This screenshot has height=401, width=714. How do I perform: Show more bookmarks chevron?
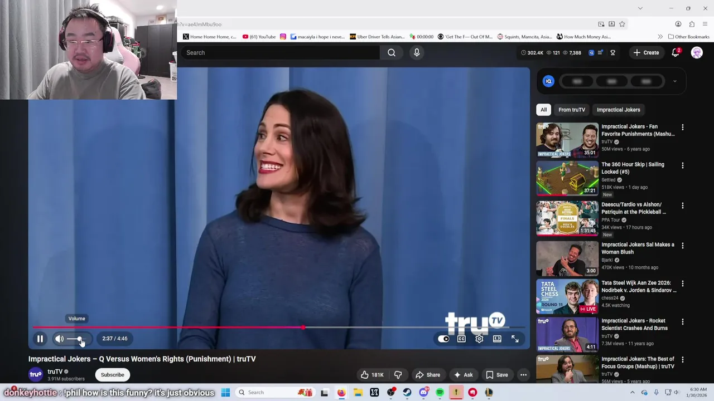(660, 37)
